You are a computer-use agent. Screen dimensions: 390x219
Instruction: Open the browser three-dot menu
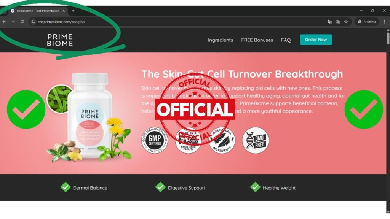[x=385, y=22]
